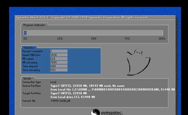The image size is (188, 115).
Task: Click target line 'Type:7 [NTFS], 32050 MB'
Action: coord(69,93)
